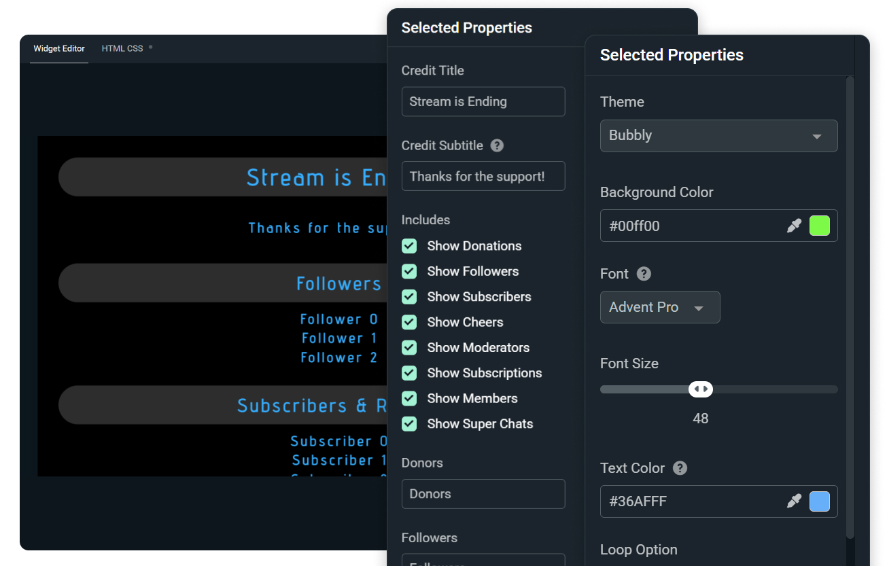Toggle the Show Cheers checkbox
Image resolution: width=887 pixels, height=566 pixels.
tap(409, 322)
